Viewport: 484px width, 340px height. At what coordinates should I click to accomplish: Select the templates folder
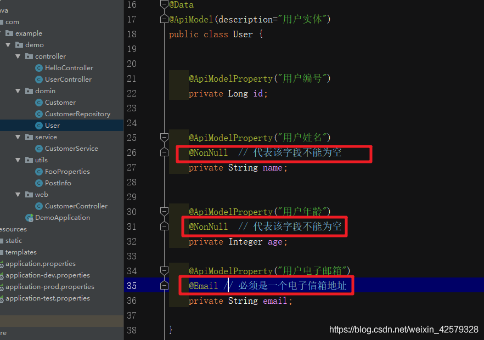pos(21,252)
